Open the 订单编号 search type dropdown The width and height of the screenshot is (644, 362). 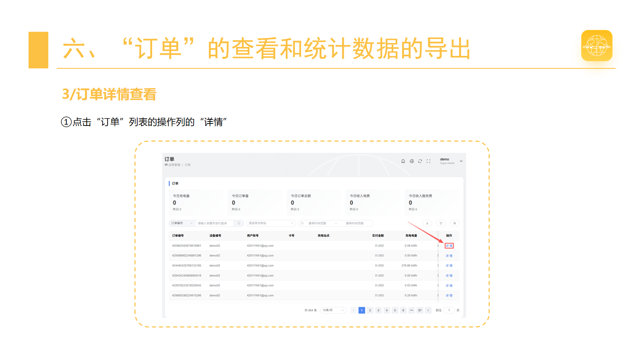coord(182,223)
